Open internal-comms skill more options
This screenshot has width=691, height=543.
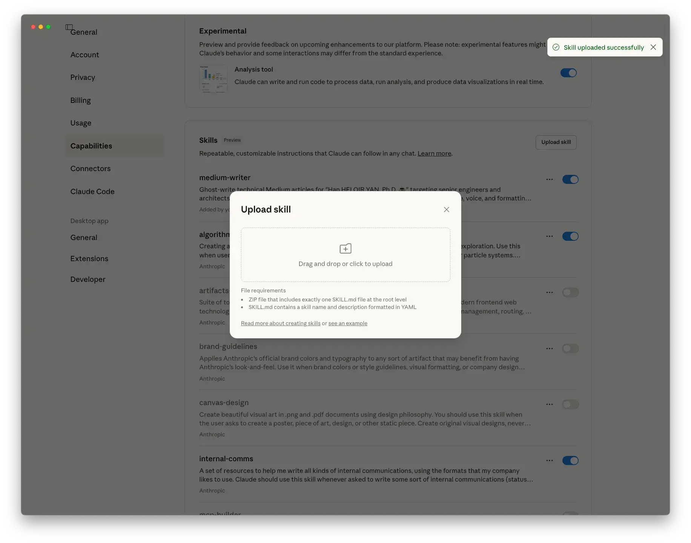pyautogui.click(x=549, y=460)
